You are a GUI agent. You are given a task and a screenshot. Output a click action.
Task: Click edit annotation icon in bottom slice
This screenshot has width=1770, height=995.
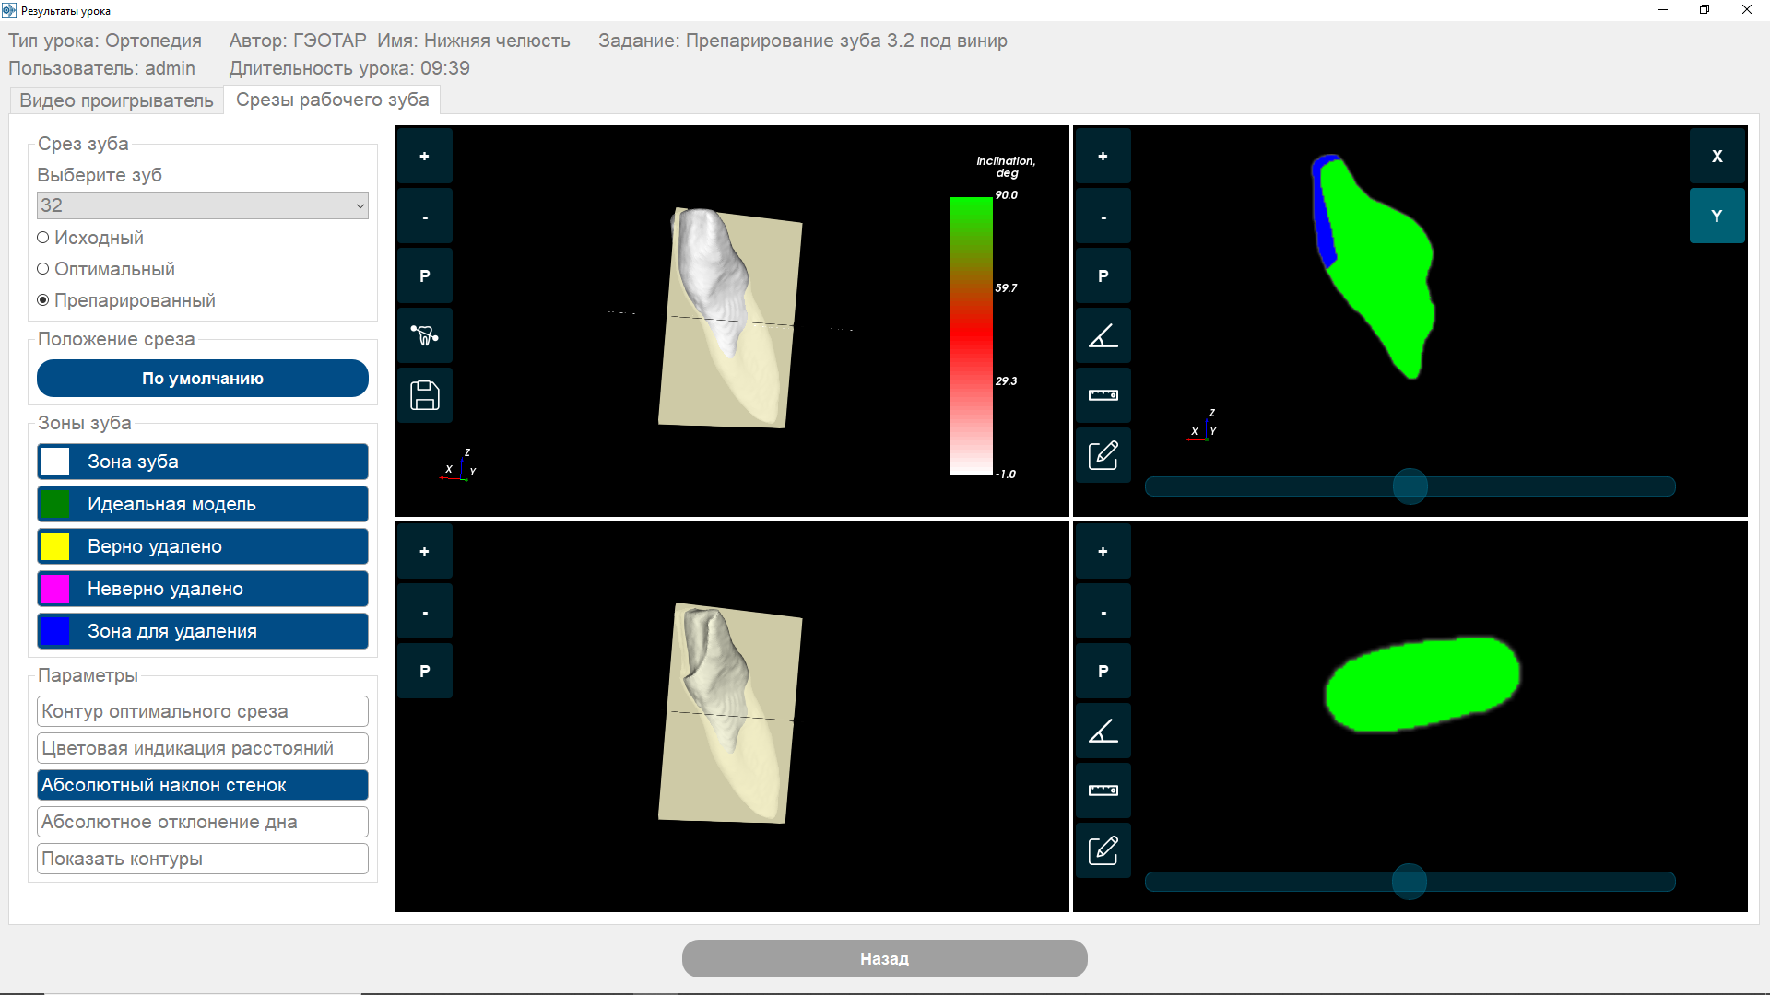point(1103,849)
